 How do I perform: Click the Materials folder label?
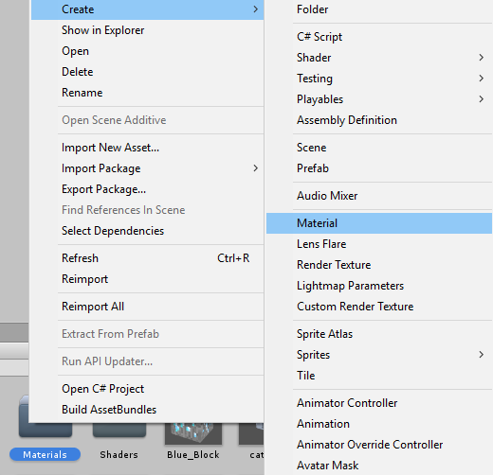45,454
